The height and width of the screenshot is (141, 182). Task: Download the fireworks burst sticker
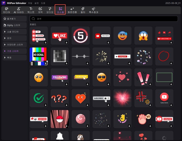point(108,63)
